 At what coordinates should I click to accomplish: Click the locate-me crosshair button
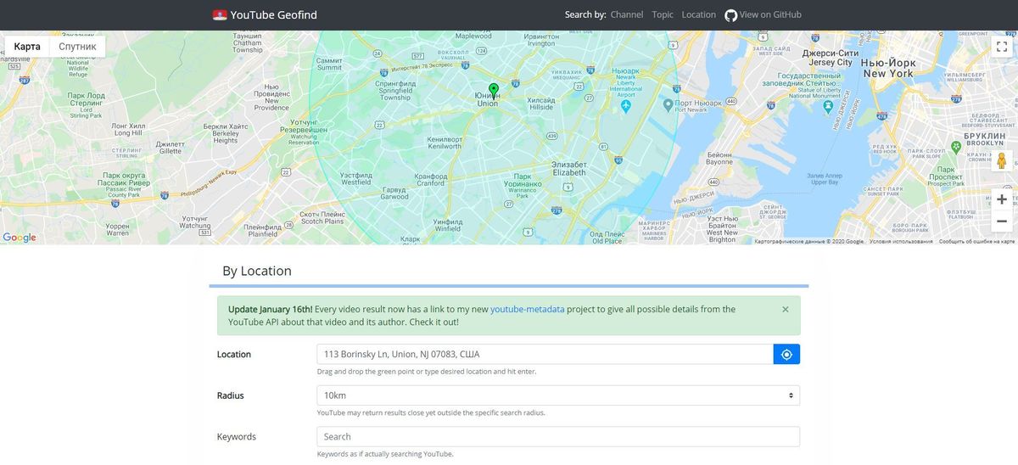786,355
